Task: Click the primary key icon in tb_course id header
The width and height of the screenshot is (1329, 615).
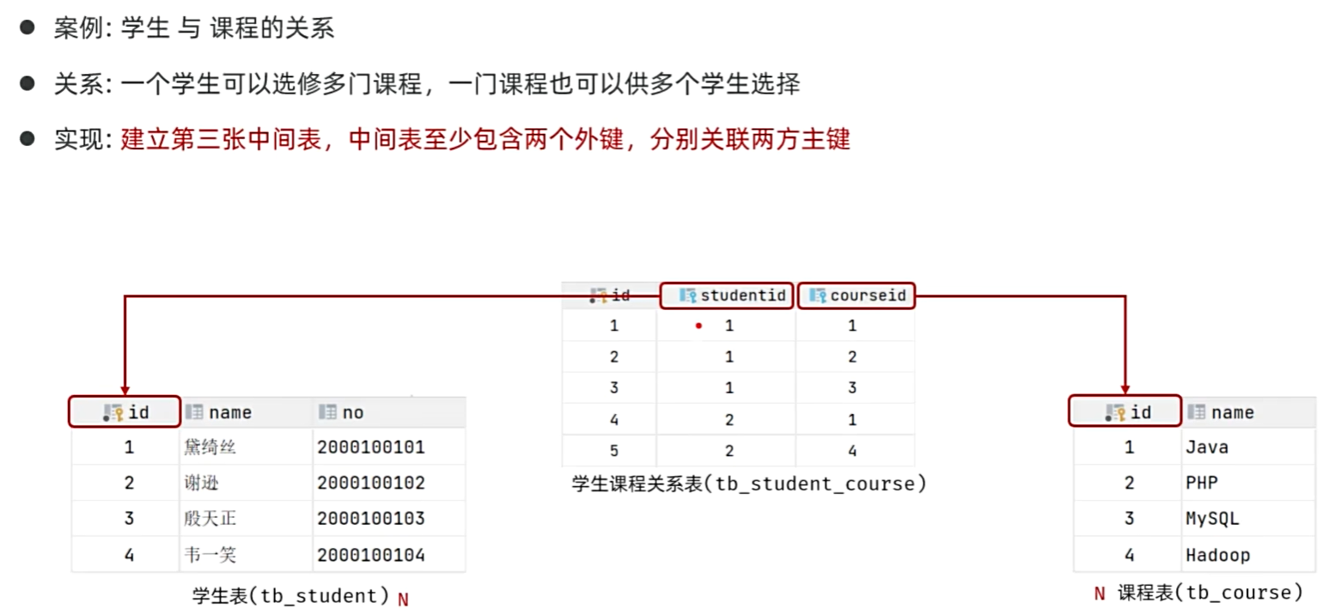Action: pos(1116,413)
